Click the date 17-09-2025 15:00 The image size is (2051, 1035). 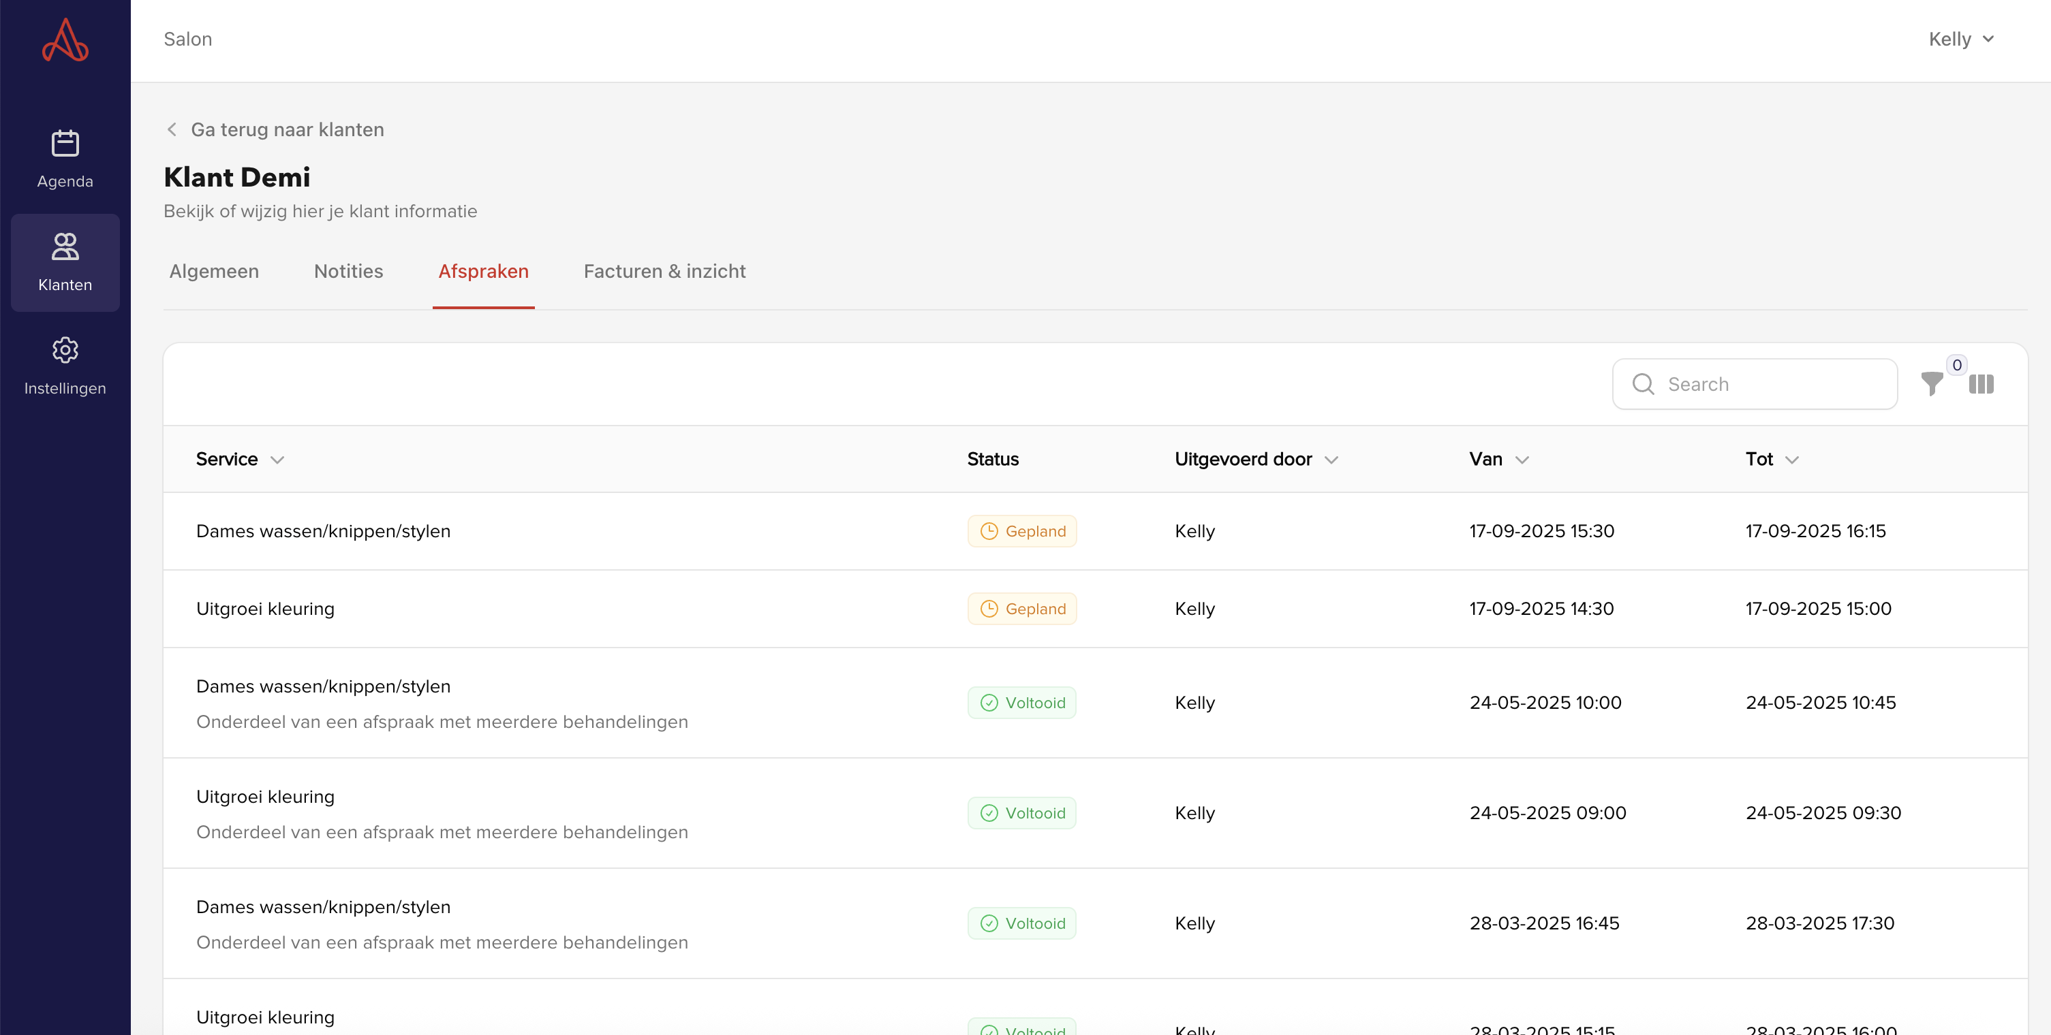pos(1818,609)
